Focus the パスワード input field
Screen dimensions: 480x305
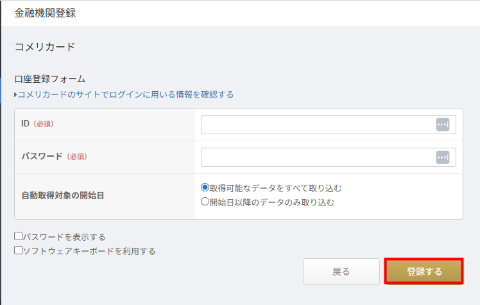318,157
